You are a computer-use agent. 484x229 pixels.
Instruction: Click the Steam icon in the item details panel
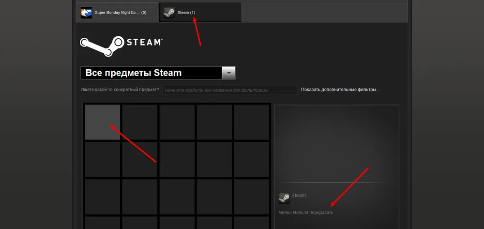point(284,198)
